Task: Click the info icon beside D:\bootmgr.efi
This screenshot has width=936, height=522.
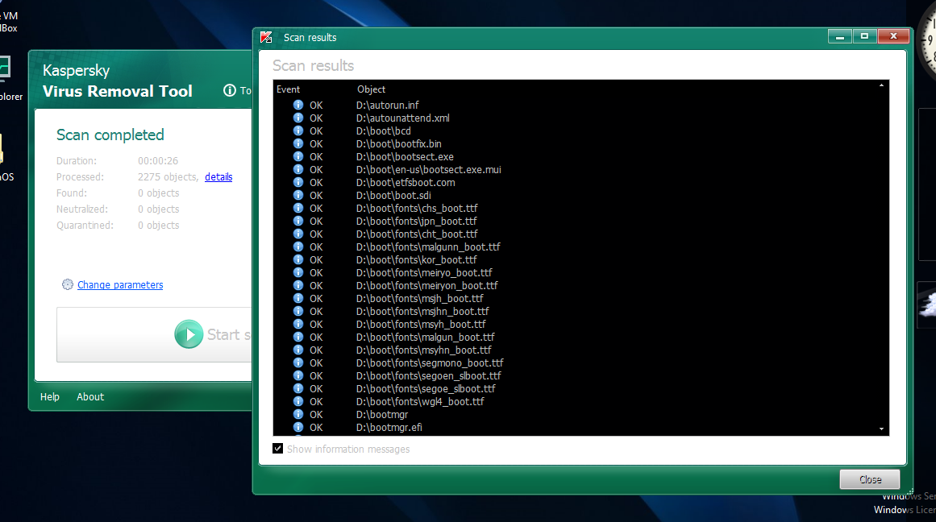Action: [297, 427]
